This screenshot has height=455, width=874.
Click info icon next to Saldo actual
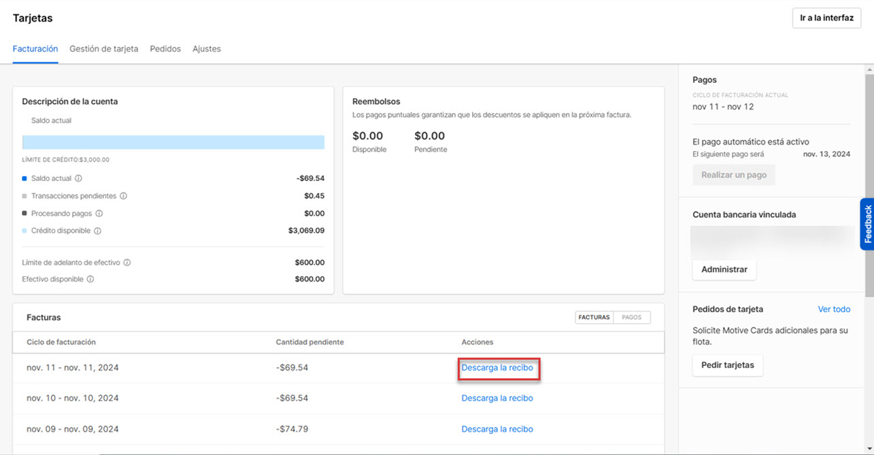click(x=78, y=179)
